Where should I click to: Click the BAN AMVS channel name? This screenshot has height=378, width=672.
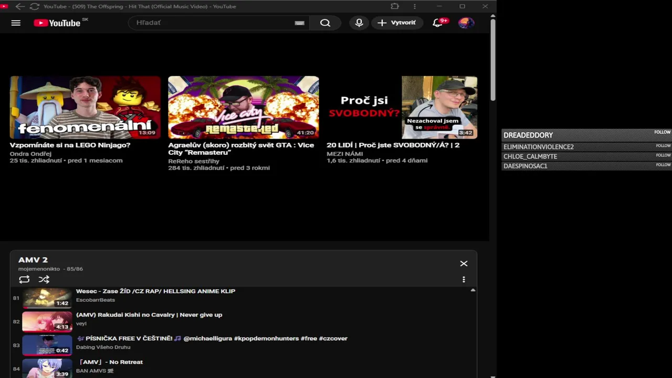(x=95, y=371)
